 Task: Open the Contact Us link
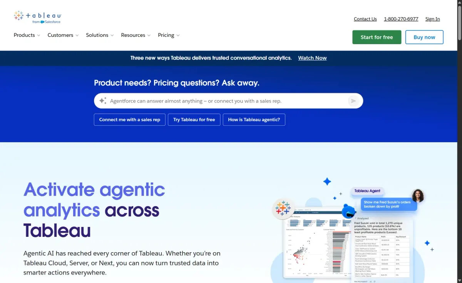(x=365, y=19)
